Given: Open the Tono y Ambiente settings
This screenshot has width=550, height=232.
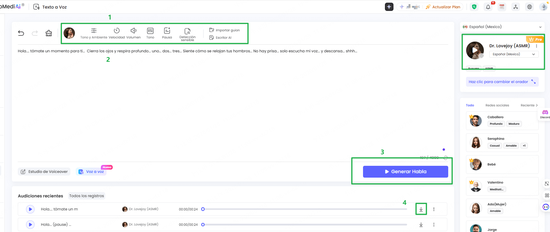Looking at the screenshot, I should tap(94, 33).
